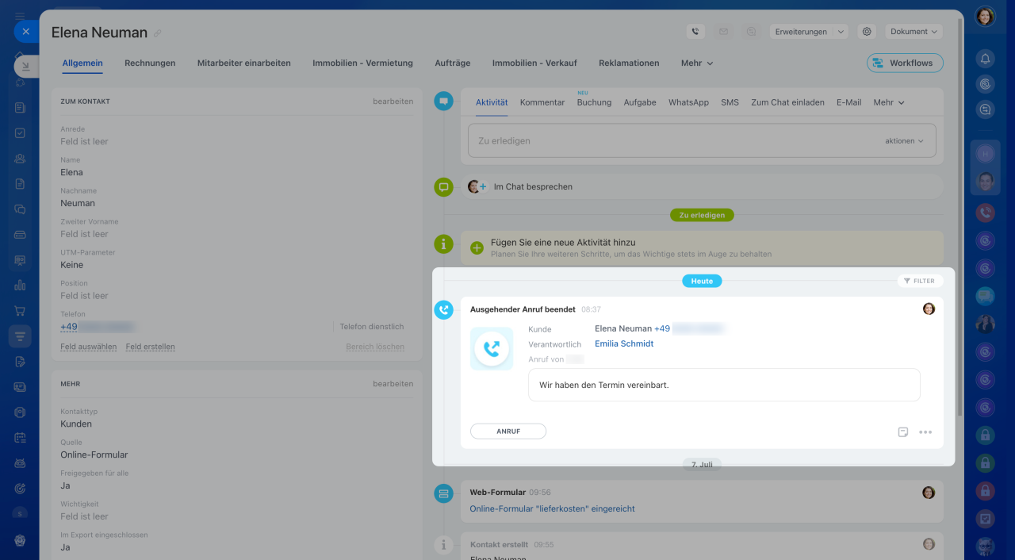Select the Buchung tab
This screenshot has height=560, width=1015.
tap(594, 102)
